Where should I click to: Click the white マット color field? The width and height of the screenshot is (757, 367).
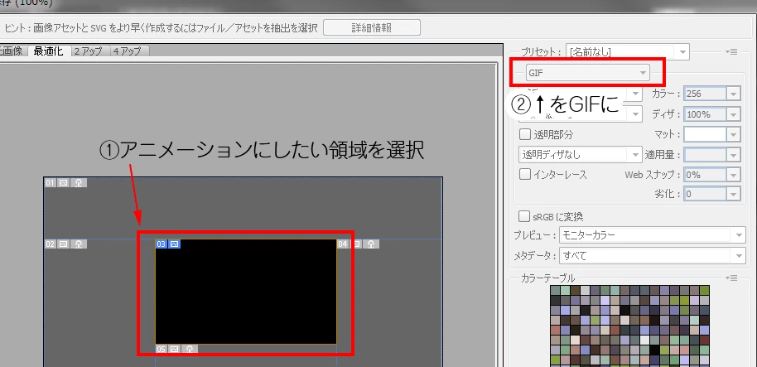(x=706, y=134)
